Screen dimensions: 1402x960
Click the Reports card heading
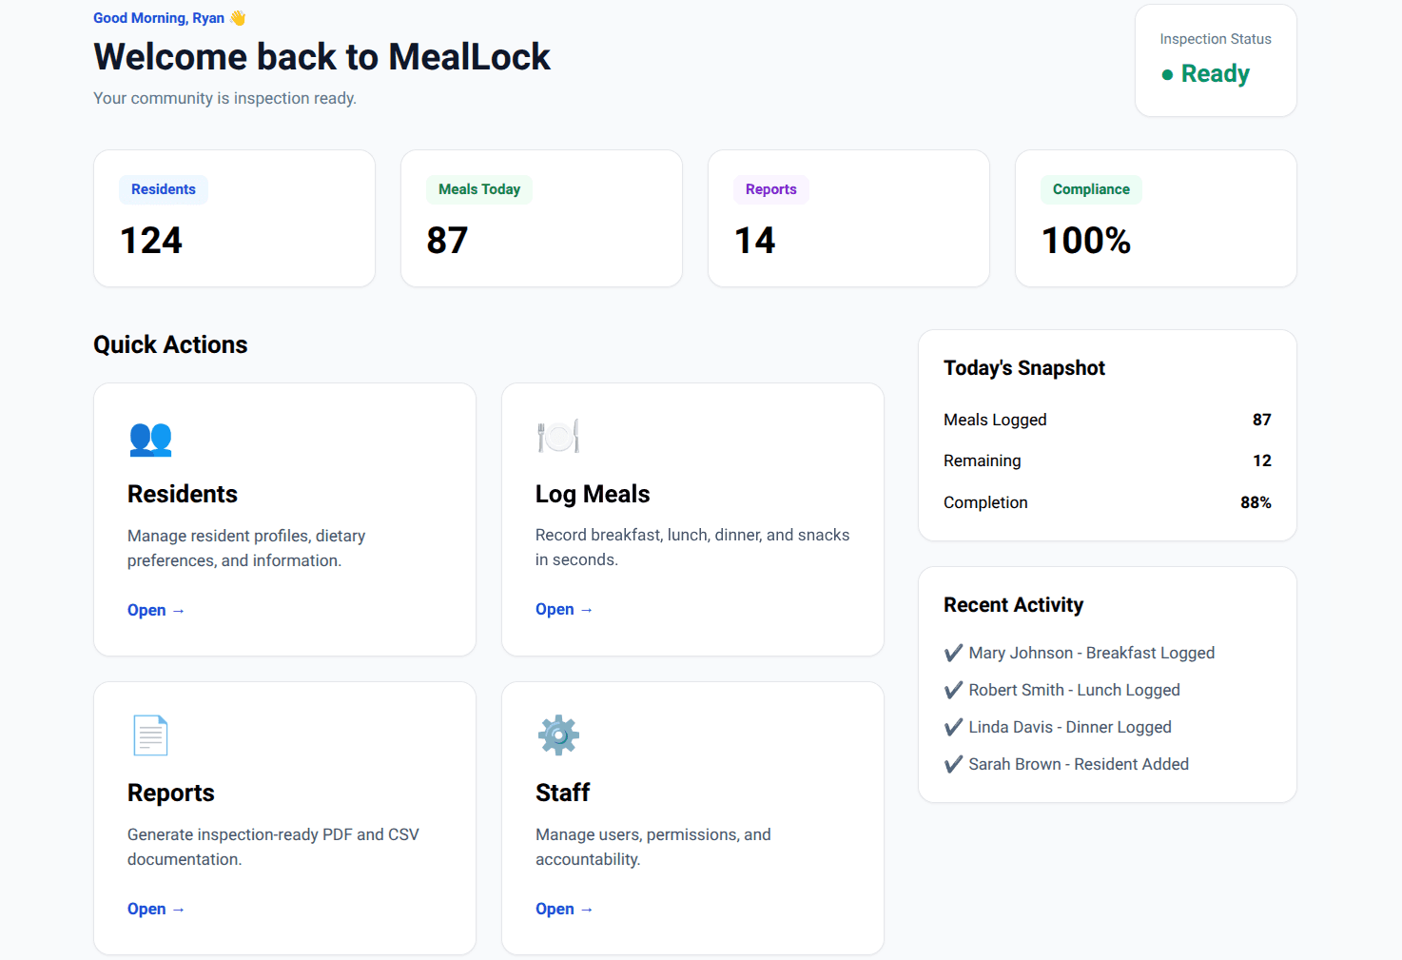[171, 793]
